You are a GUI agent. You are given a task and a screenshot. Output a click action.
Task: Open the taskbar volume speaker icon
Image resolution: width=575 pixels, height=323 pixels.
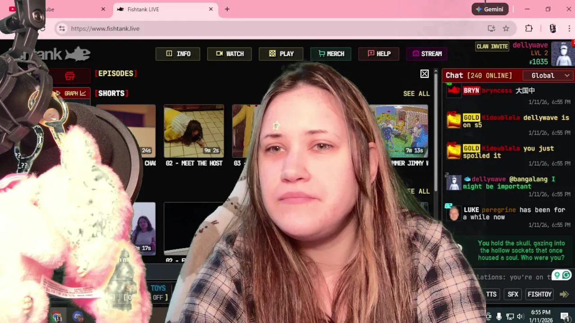pos(520,316)
